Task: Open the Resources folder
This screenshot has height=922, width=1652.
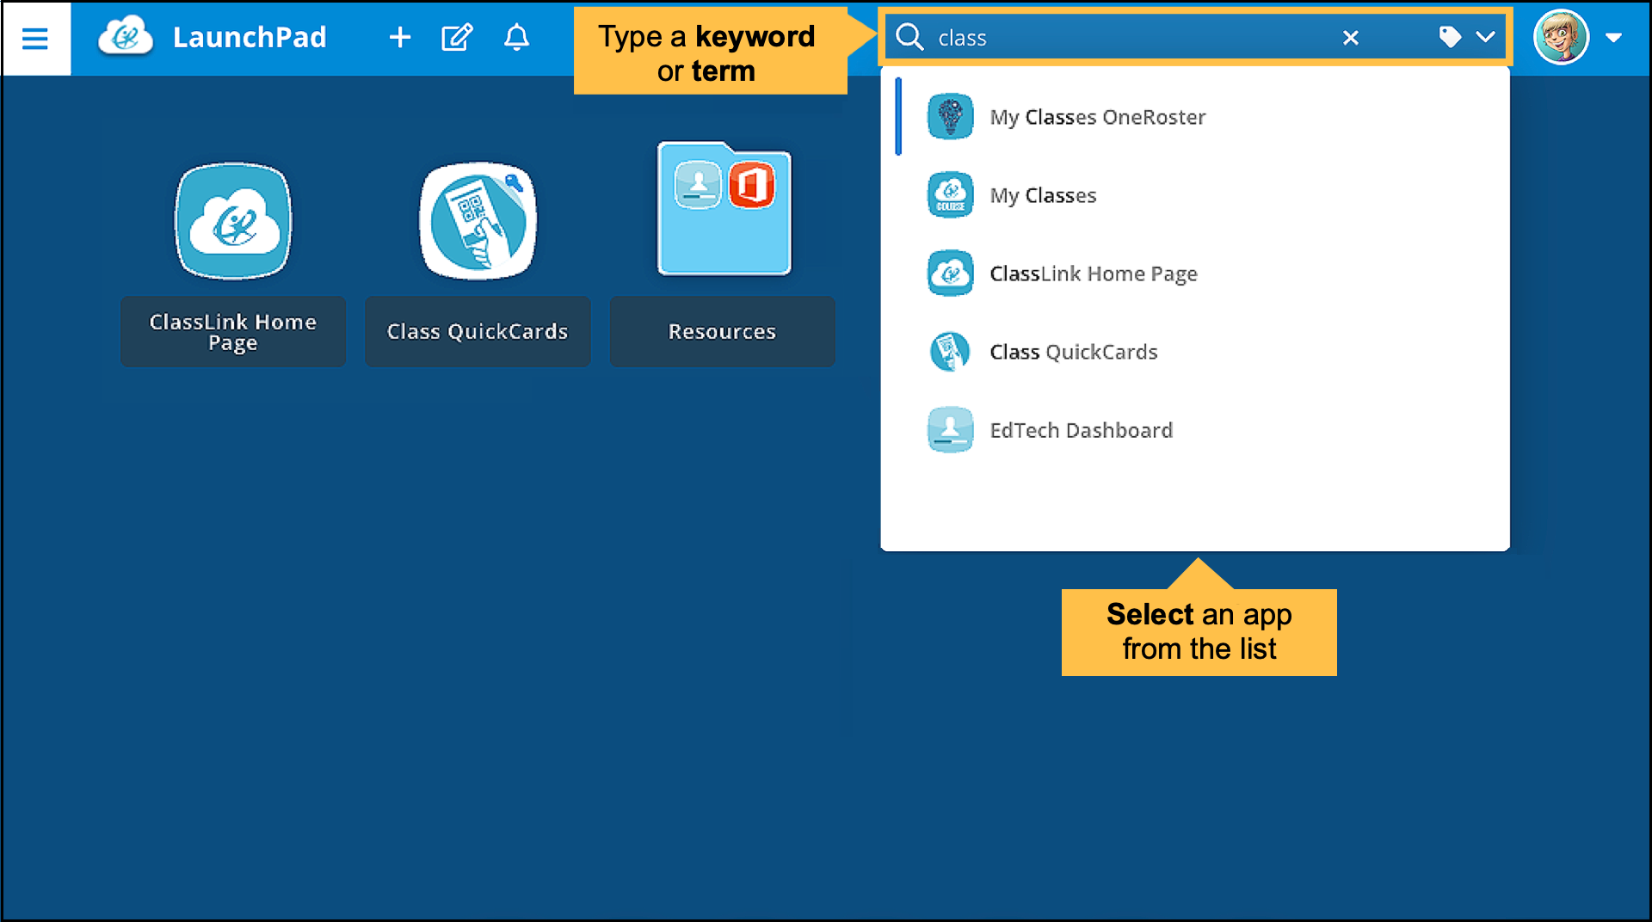Action: (724, 211)
